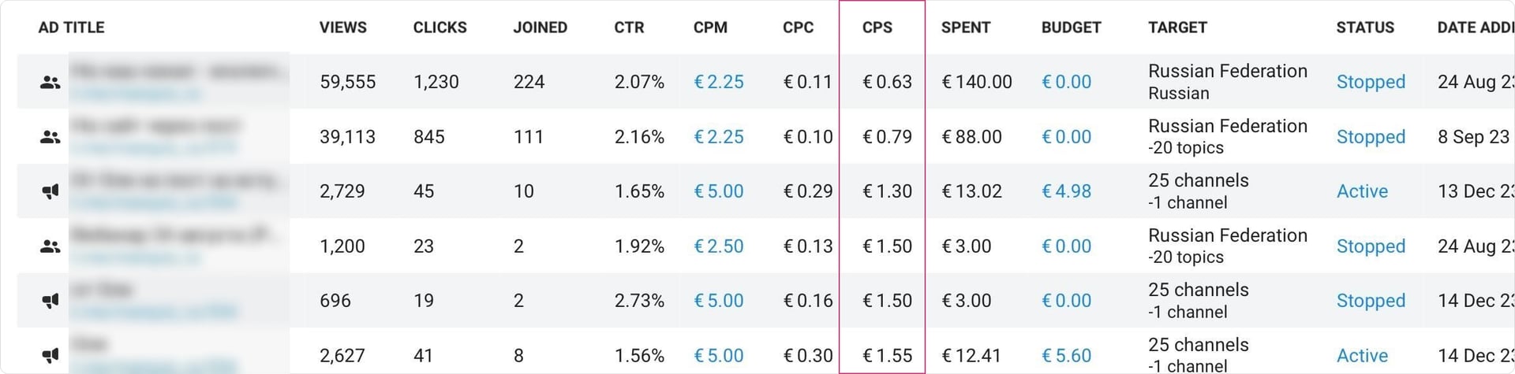Sort table by the VIEWS column header

[x=342, y=28]
